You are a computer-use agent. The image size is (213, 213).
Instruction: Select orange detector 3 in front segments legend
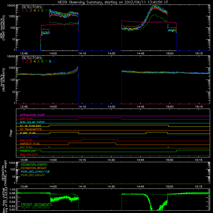(x=31, y=11)
